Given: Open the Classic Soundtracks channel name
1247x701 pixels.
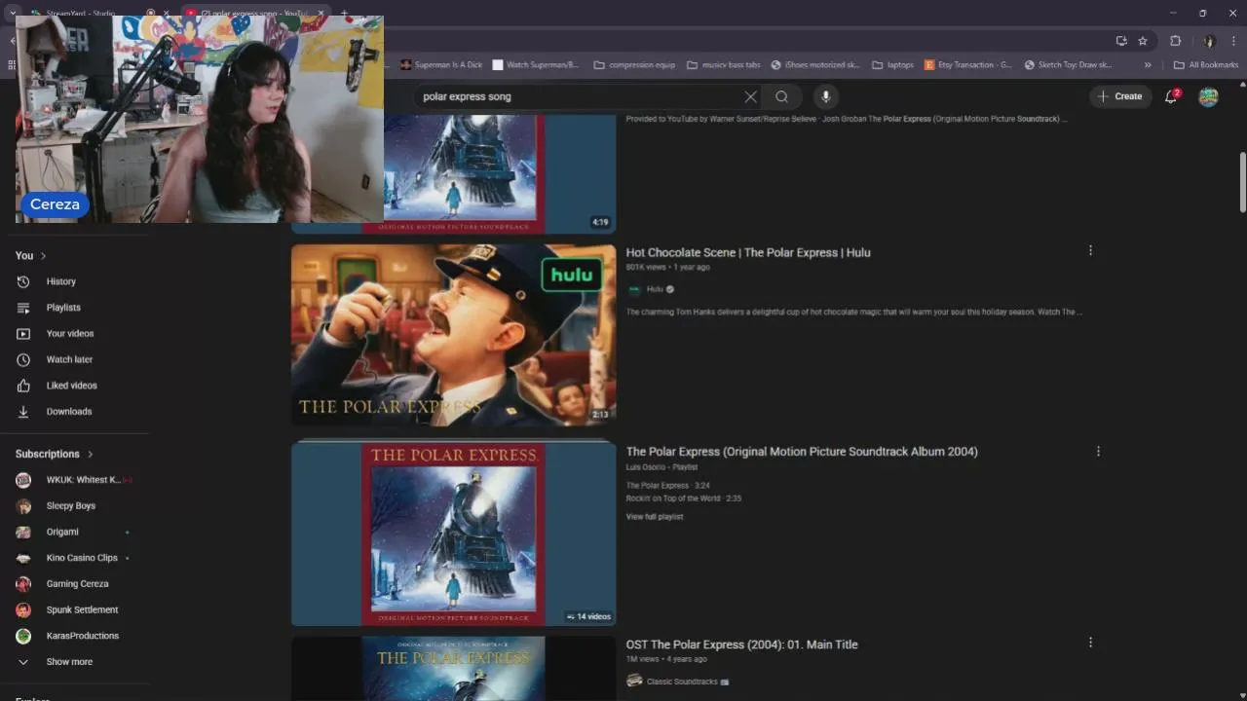Looking at the screenshot, I should pos(682,682).
